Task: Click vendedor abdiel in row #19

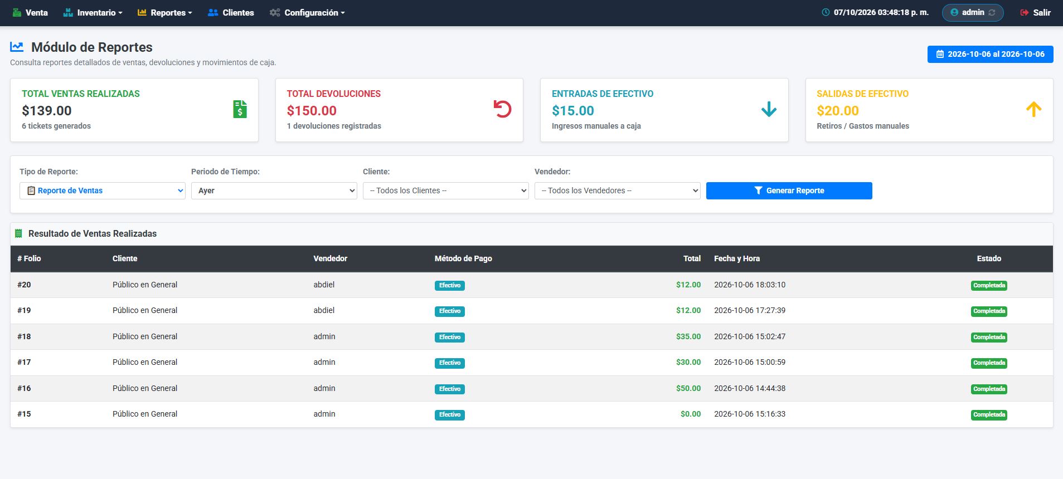Action: [x=324, y=310]
